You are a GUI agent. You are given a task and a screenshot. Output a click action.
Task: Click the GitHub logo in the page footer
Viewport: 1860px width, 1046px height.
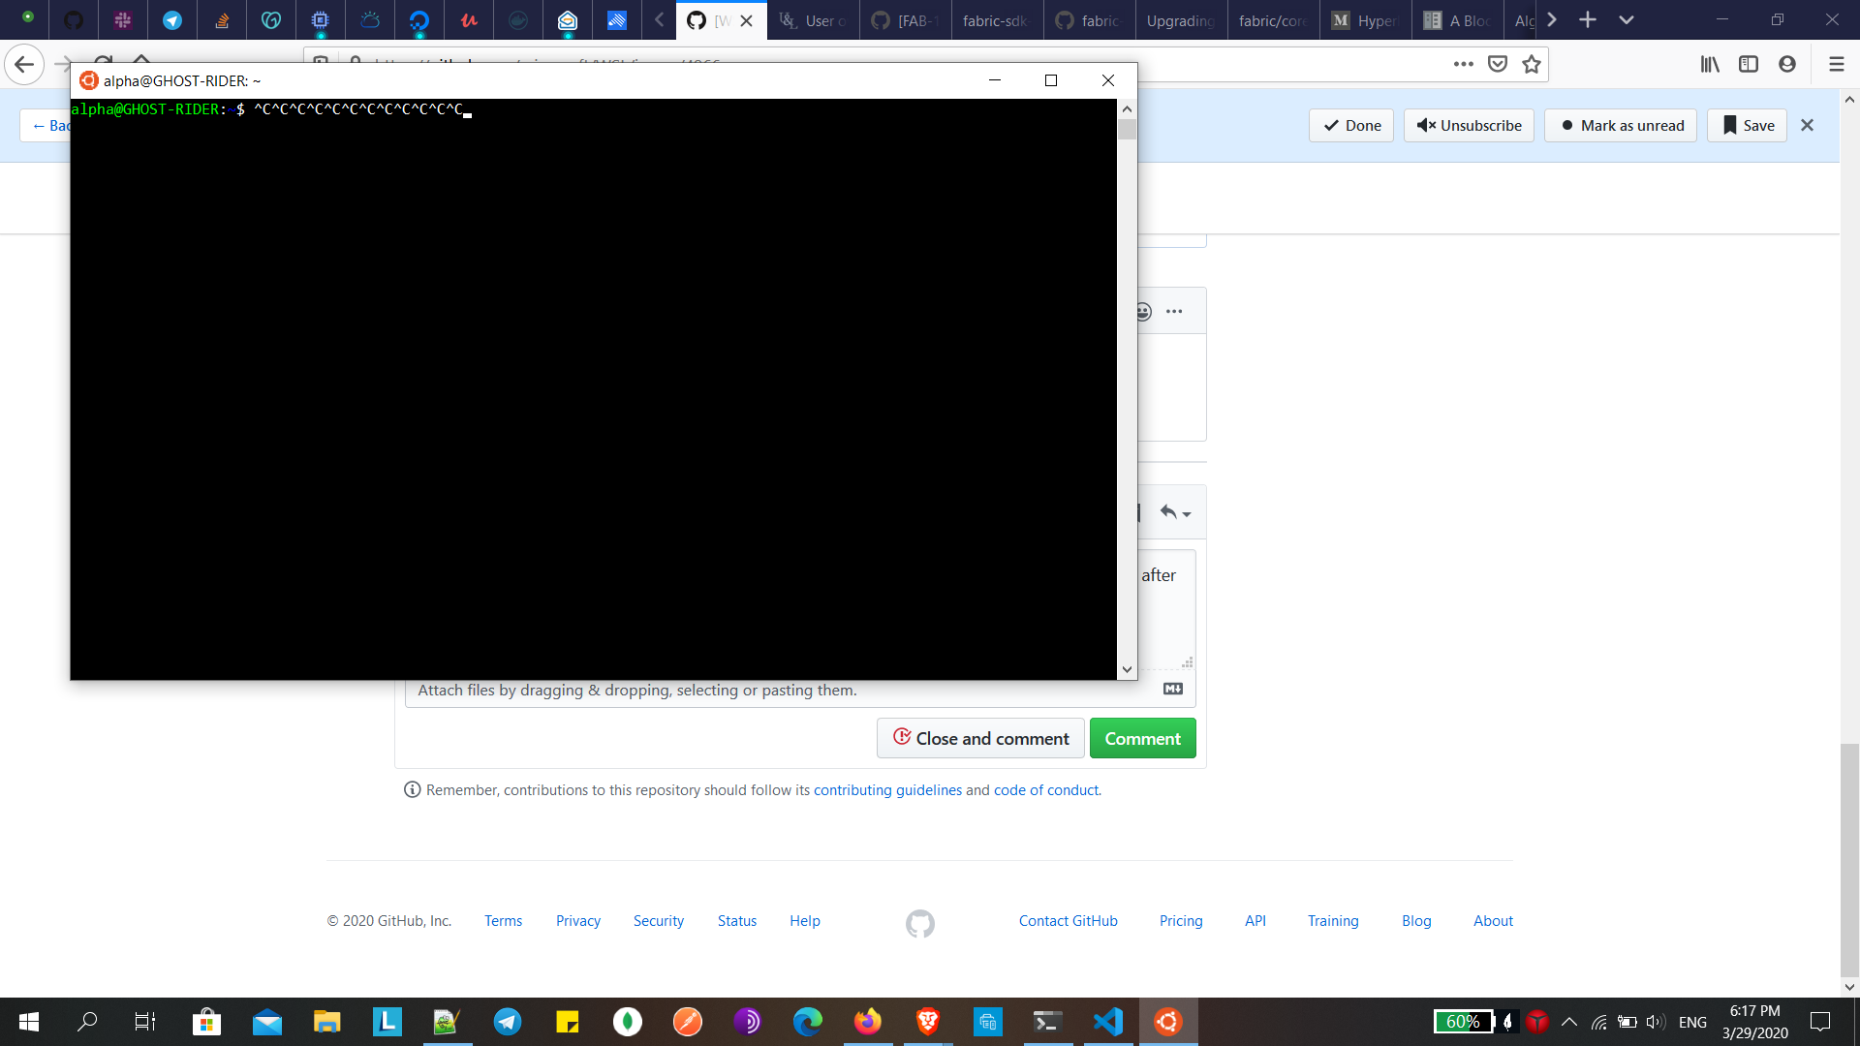point(919,923)
